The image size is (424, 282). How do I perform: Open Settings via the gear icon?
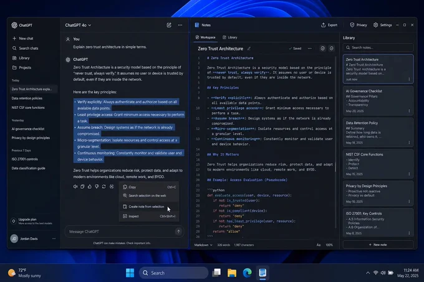point(375,25)
